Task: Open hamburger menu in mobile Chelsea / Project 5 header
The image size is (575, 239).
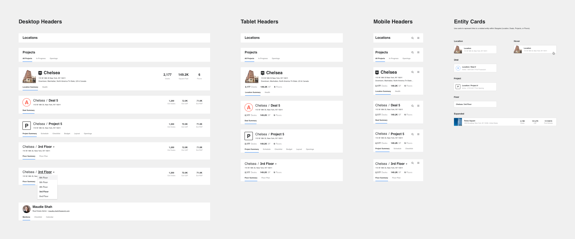Action: (418, 134)
